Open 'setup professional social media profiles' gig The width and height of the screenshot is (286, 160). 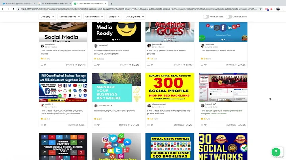point(166,52)
